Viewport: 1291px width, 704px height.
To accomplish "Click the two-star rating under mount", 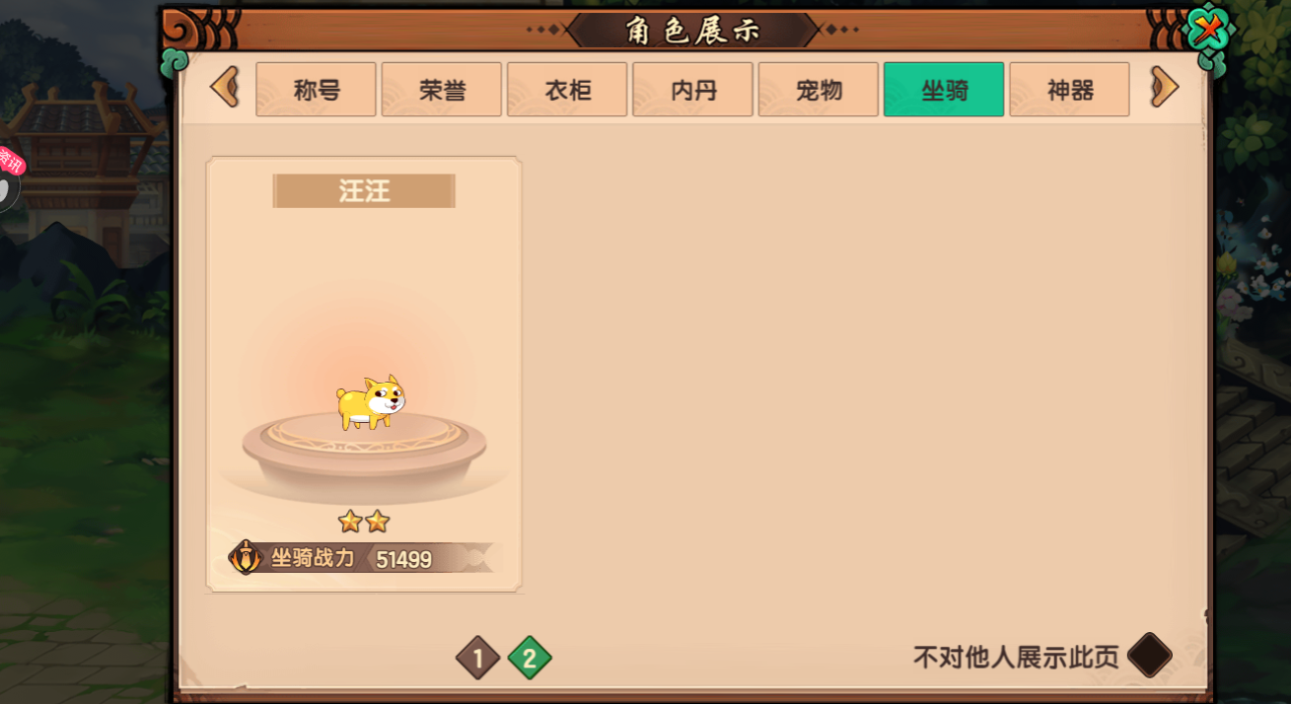I will (364, 522).
